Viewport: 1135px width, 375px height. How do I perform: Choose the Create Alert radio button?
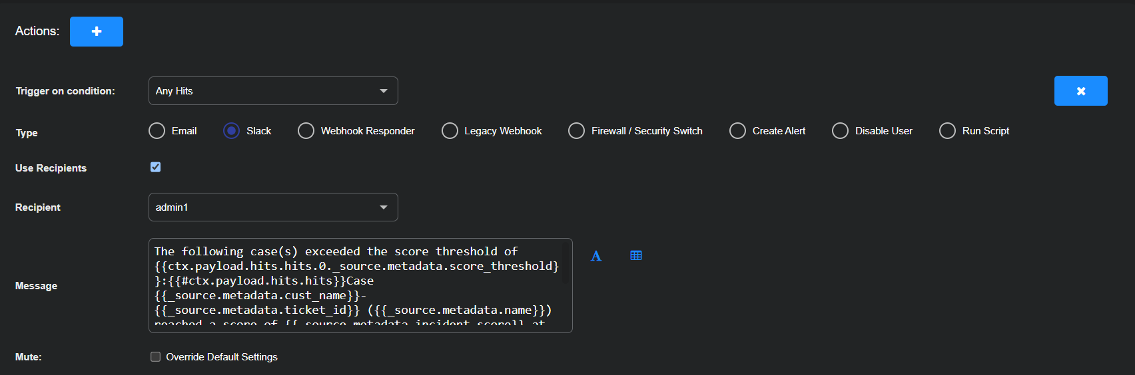(738, 131)
